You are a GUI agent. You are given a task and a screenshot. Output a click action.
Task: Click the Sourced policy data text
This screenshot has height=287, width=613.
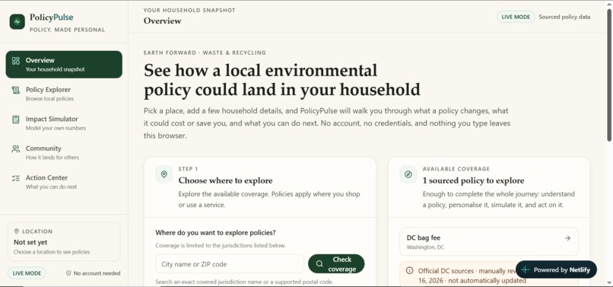coord(564,17)
